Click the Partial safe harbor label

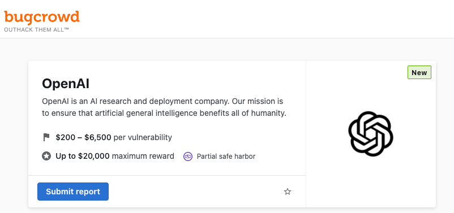pyautogui.click(x=226, y=157)
